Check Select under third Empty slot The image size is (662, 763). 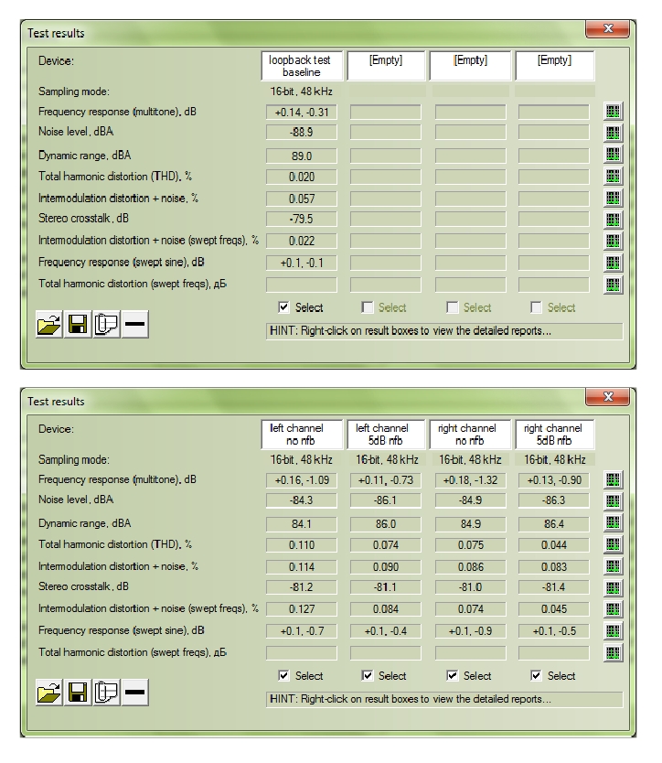point(453,307)
